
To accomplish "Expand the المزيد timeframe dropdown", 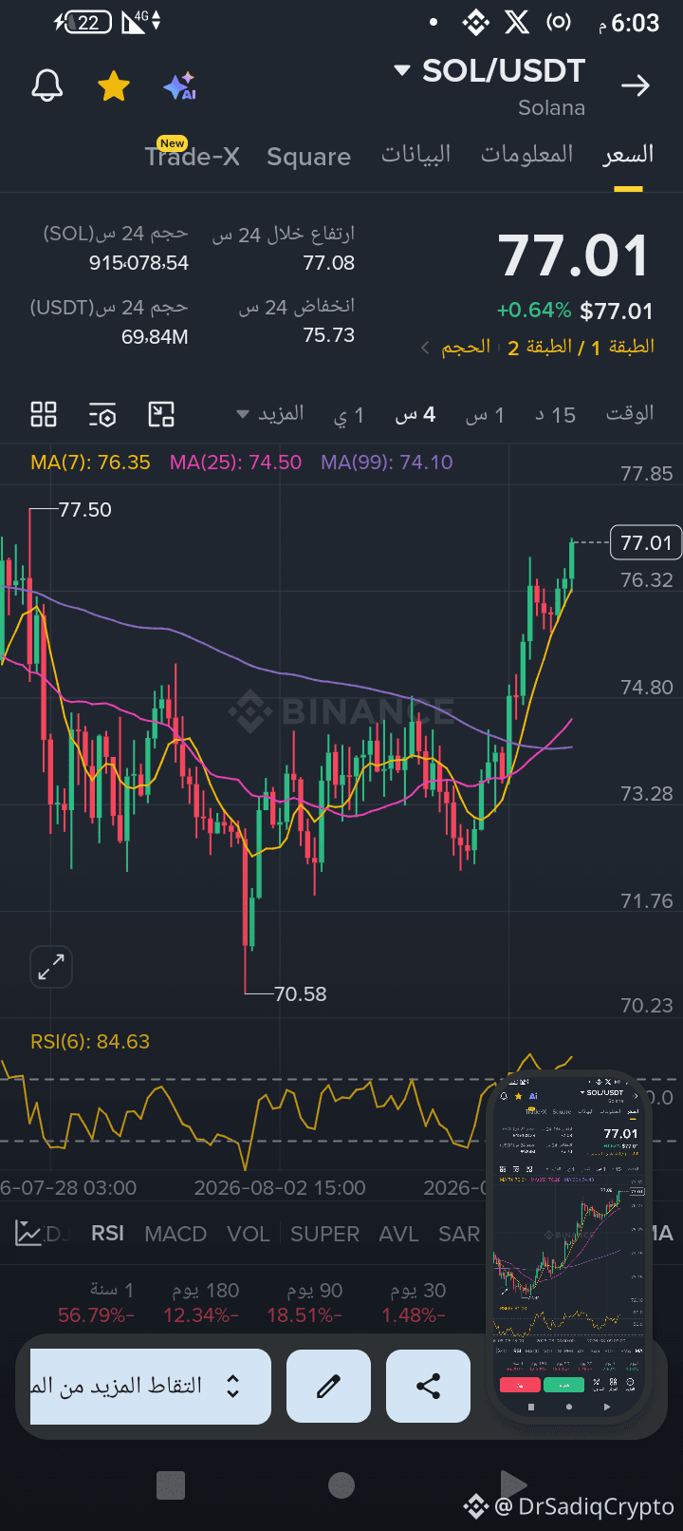I will point(270,414).
